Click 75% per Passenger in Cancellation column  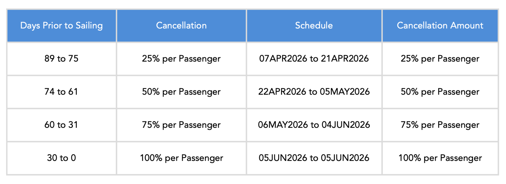181,125
